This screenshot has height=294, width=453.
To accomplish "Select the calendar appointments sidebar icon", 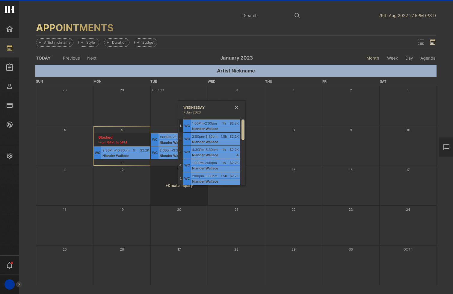I will pyautogui.click(x=10, y=48).
